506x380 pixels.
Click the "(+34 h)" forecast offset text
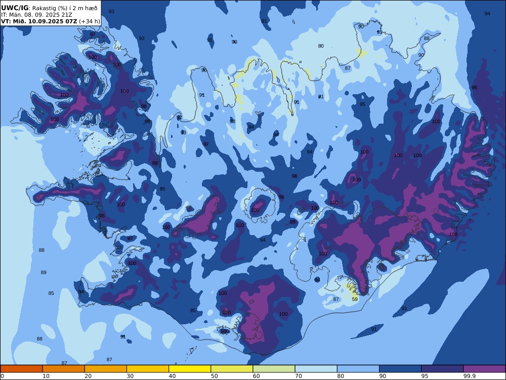[90, 21]
